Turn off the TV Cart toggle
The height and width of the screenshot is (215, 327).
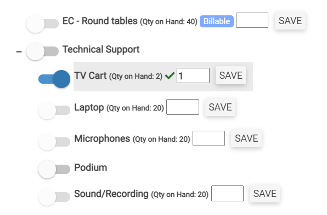point(54,79)
